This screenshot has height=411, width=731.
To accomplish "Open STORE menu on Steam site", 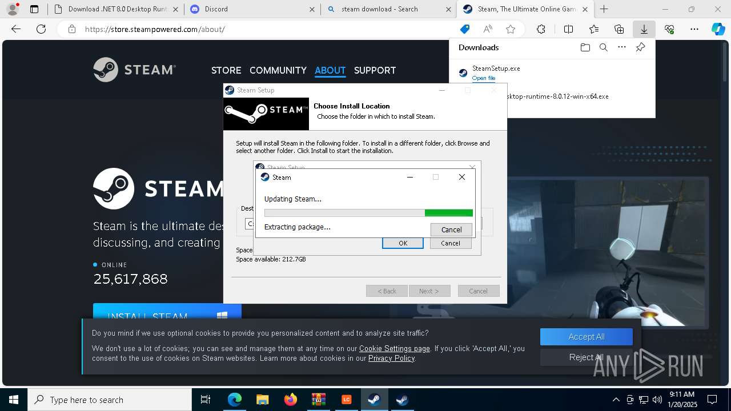I will [x=226, y=70].
